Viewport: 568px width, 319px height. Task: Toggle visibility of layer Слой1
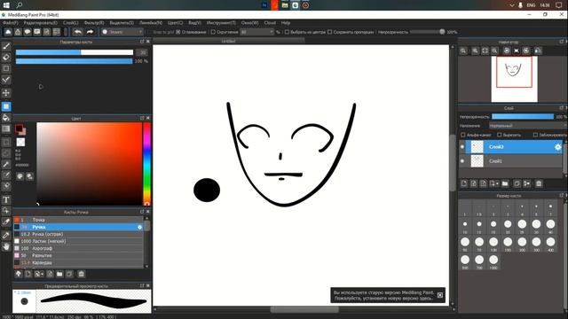click(462, 161)
